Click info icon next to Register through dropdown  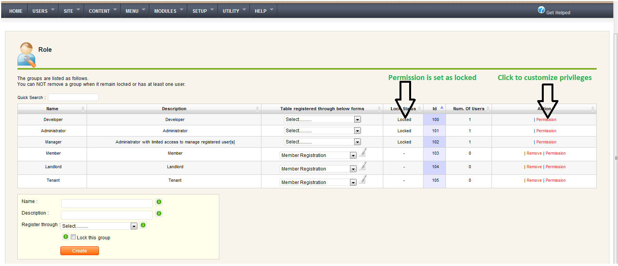(x=143, y=225)
